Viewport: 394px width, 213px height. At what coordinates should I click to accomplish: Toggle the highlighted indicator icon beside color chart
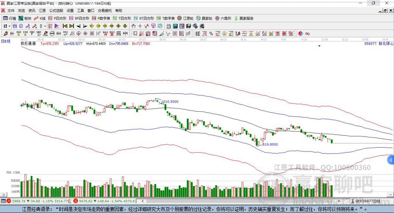click(50, 26)
